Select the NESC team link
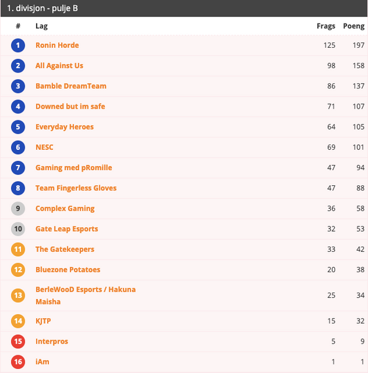Image resolution: width=368 pixels, height=373 pixels. click(44, 147)
